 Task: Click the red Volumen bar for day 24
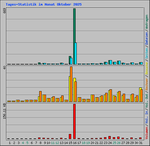tap(110, 138)
